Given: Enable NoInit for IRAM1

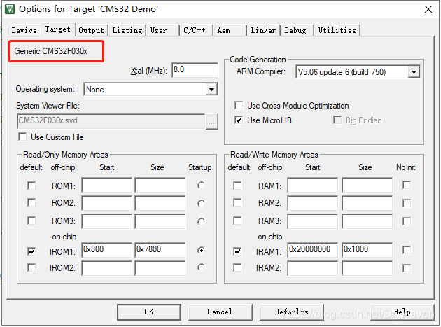Looking at the screenshot, I should 407,250.
